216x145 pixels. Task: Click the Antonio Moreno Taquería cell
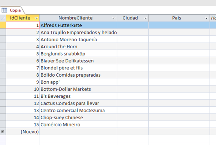[78, 39]
